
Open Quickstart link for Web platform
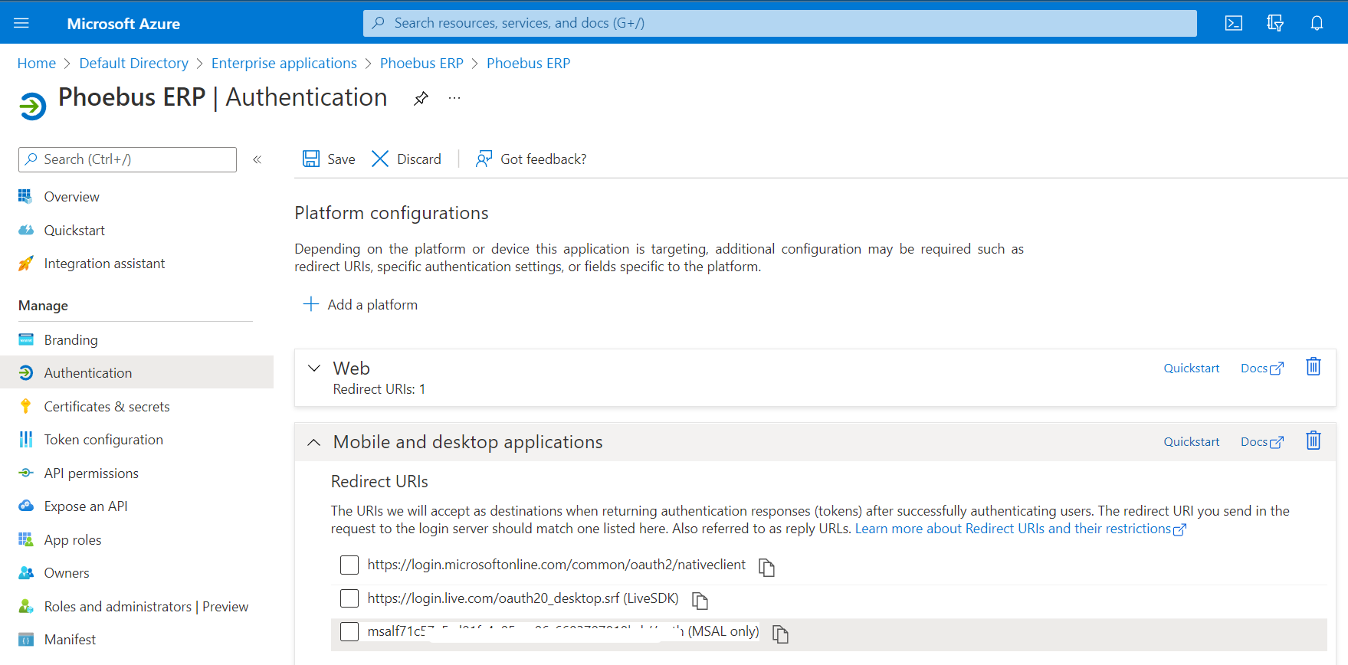pyautogui.click(x=1192, y=369)
